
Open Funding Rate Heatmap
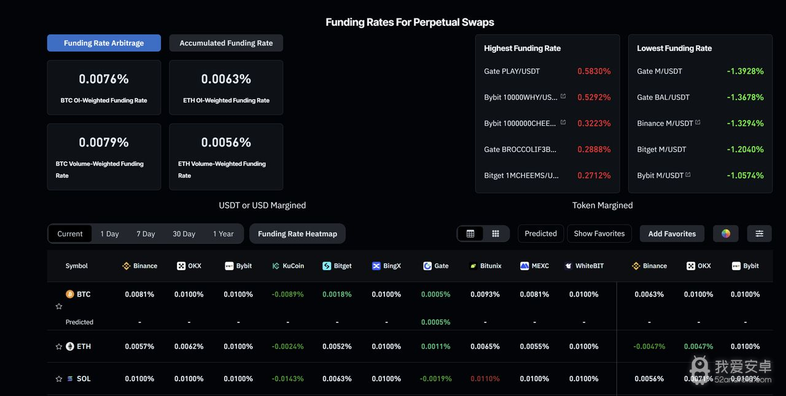pos(297,234)
